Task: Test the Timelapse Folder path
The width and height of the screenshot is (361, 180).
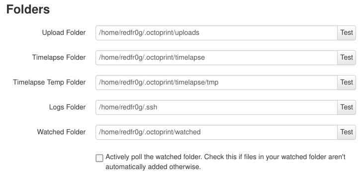Action: tap(347, 58)
